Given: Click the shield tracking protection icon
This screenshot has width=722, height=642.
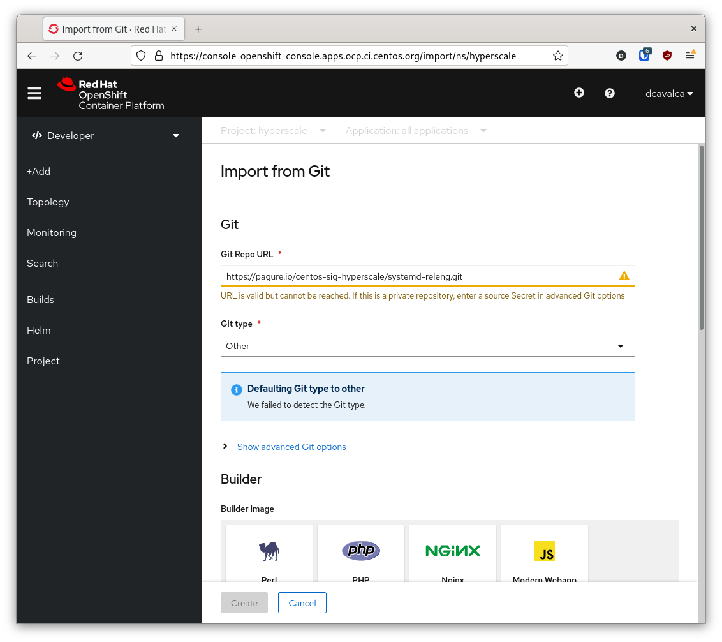Looking at the screenshot, I should (141, 56).
